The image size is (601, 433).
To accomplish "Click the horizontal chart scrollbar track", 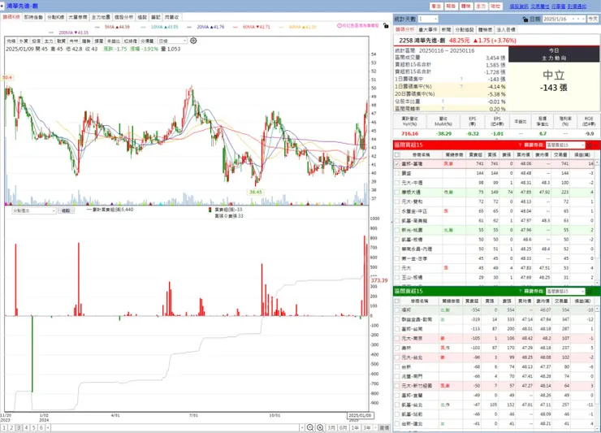I will pos(175,427).
